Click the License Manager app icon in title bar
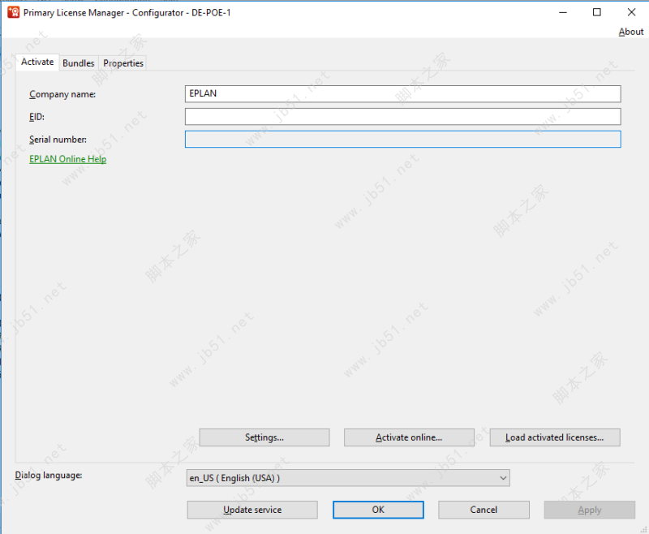The image size is (649, 534). pyautogui.click(x=13, y=12)
